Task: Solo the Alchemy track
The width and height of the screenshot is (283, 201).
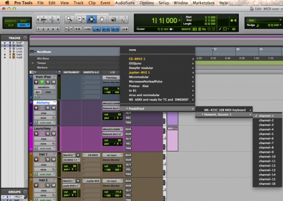Action: (x=48, y=108)
